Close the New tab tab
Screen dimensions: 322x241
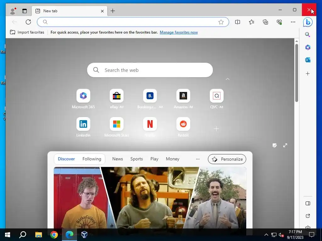[102, 11]
